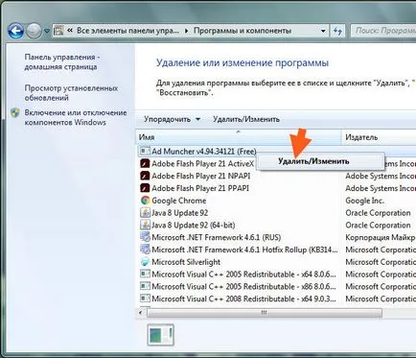Click the shield icon beside Windows components link
This screenshot has width=416, height=358.
(x=15, y=113)
